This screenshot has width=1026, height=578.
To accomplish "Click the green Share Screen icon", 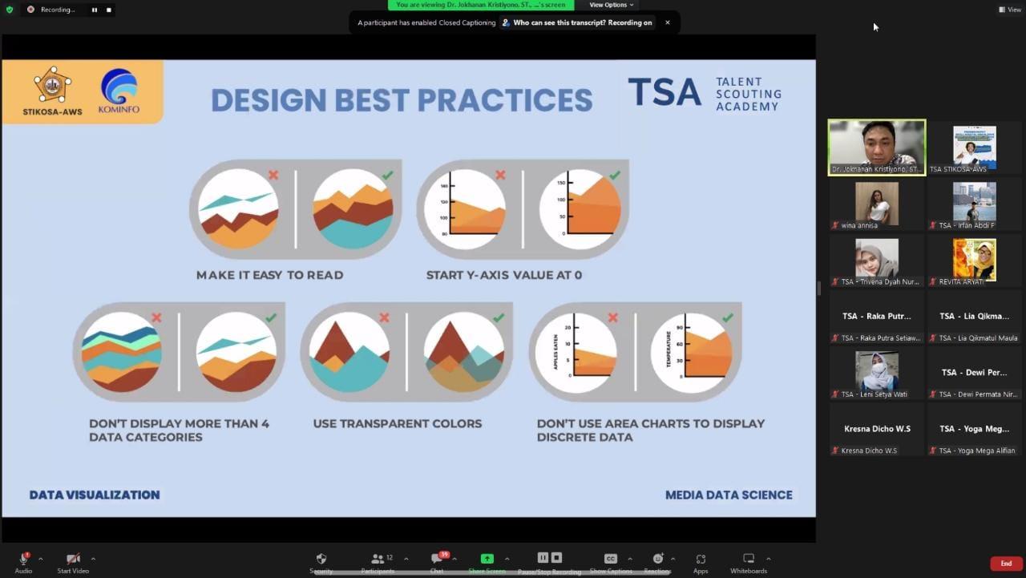I will point(487,559).
